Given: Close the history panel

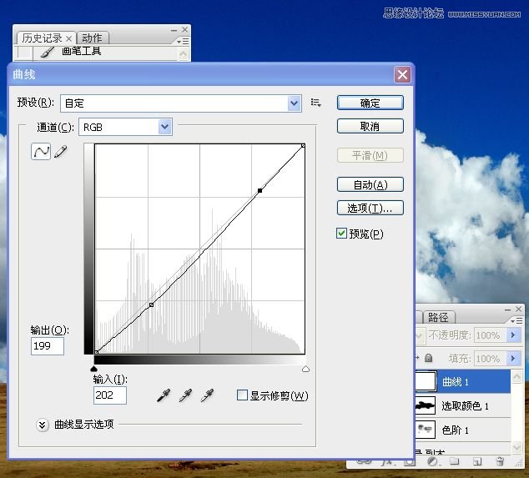Looking at the screenshot, I should click(185, 30).
